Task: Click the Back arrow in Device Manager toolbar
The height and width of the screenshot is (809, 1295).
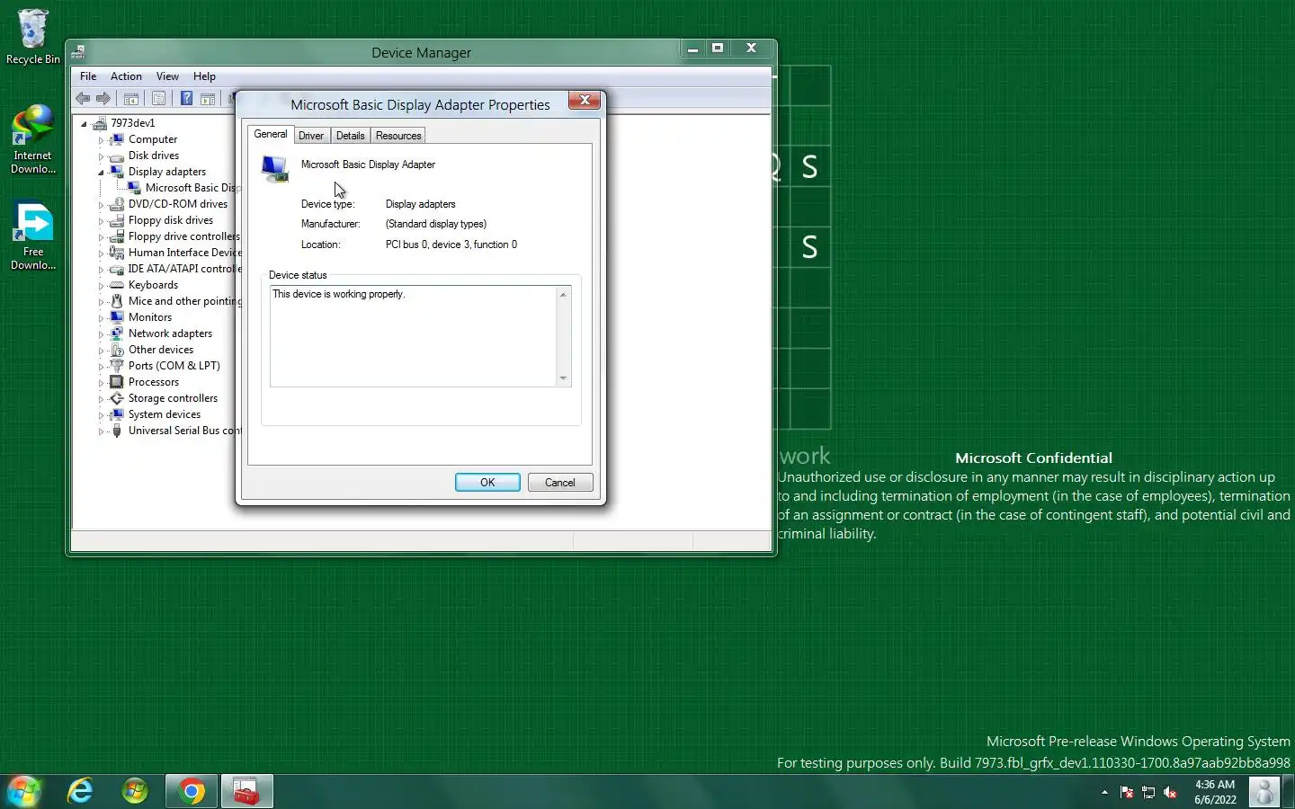Action: 83,99
